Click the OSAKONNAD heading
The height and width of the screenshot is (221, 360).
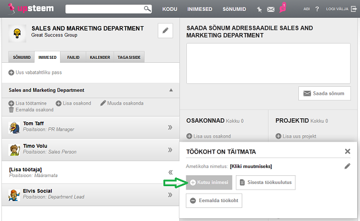tap(206, 120)
